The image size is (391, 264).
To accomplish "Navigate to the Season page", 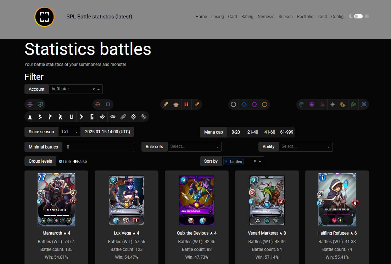I will pos(285,17).
